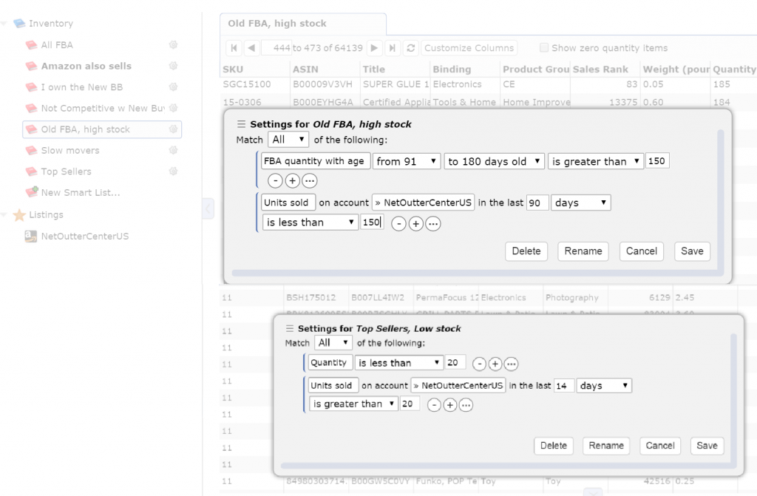Select I own the New BB list

point(81,87)
